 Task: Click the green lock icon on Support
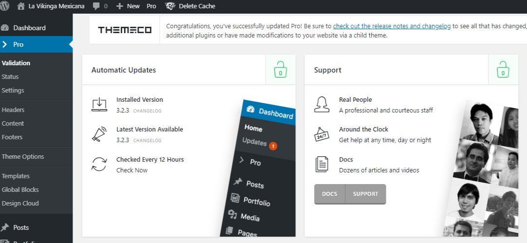click(503, 69)
